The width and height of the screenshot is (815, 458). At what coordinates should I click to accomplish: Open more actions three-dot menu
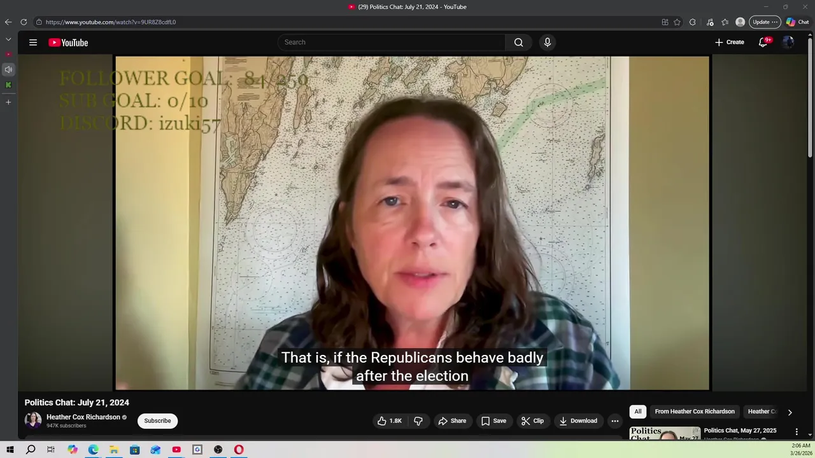(615, 420)
